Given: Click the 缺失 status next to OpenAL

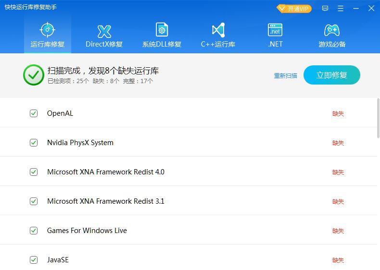Looking at the screenshot, I should pos(338,114).
